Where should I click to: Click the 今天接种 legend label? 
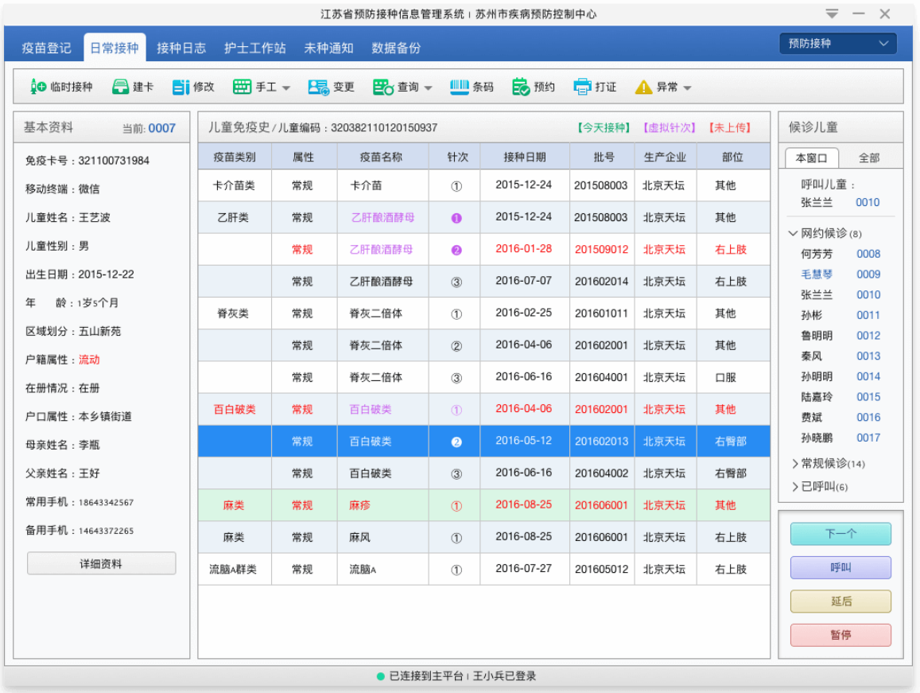click(x=604, y=128)
